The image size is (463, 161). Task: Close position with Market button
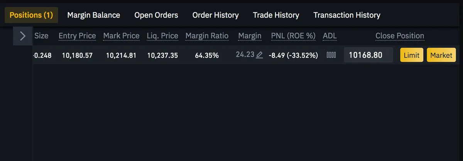[x=441, y=55]
